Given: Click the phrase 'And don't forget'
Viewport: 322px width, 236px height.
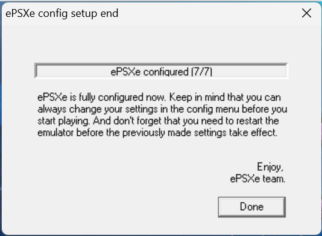Looking at the screenshot, I should coord(127,121).
